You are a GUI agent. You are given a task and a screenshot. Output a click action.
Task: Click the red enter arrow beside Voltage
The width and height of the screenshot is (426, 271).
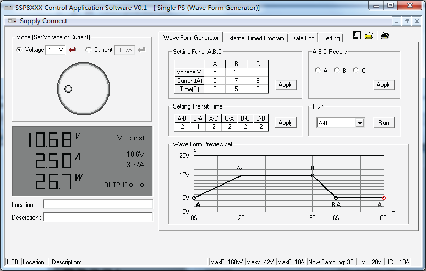[72, 50]
